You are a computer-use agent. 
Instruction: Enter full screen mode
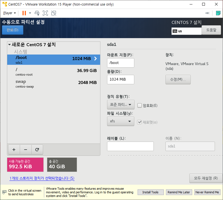pos(45,13)
